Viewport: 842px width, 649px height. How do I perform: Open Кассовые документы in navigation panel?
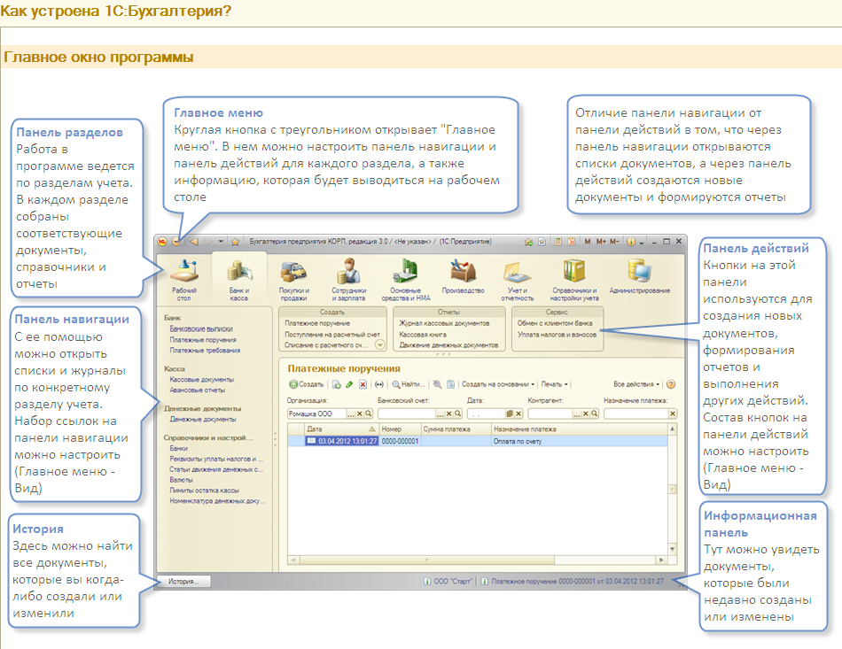[202, 380]
